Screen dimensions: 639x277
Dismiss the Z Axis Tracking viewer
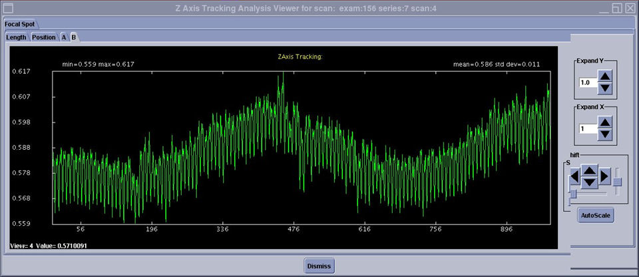click(x=319, y=266)
